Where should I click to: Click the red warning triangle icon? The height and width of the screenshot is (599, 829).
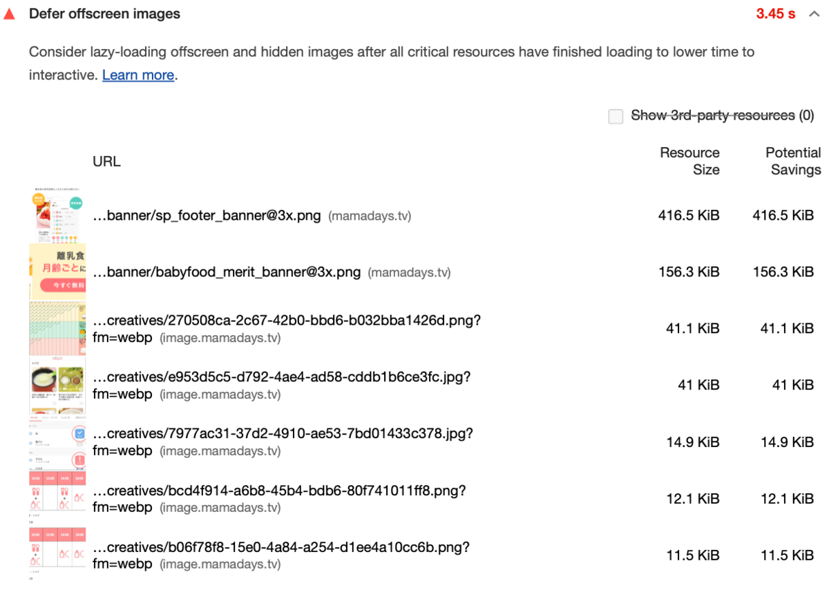click(9, 14)
